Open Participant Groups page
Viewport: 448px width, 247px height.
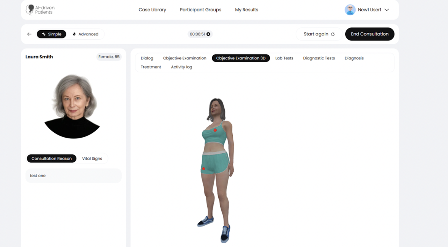click(x=200, y=10)
